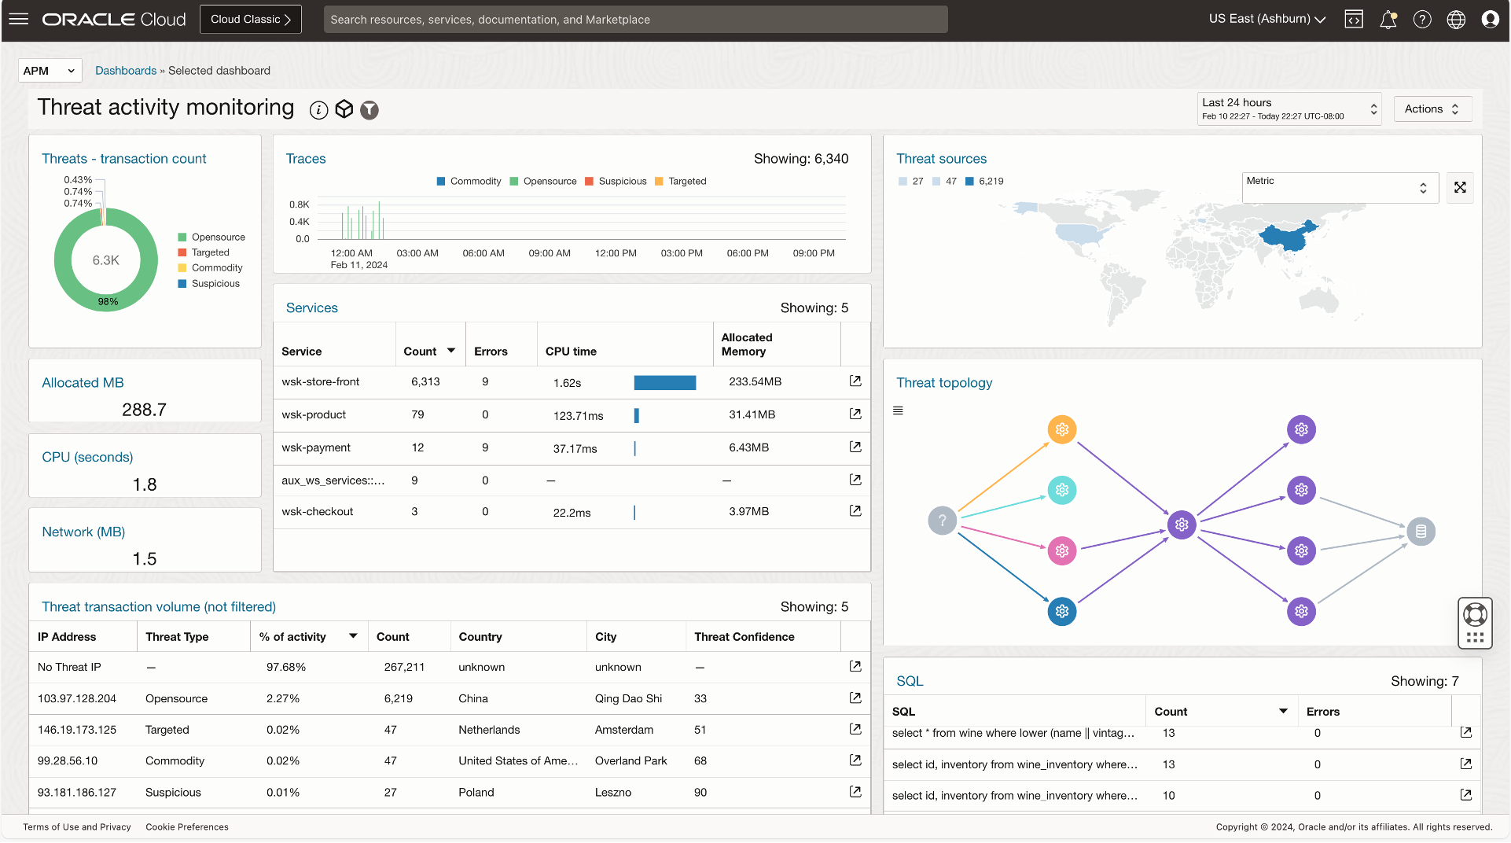
Task: Go to the Dashboards breadcrumb link
Action: tap(126, 71)
